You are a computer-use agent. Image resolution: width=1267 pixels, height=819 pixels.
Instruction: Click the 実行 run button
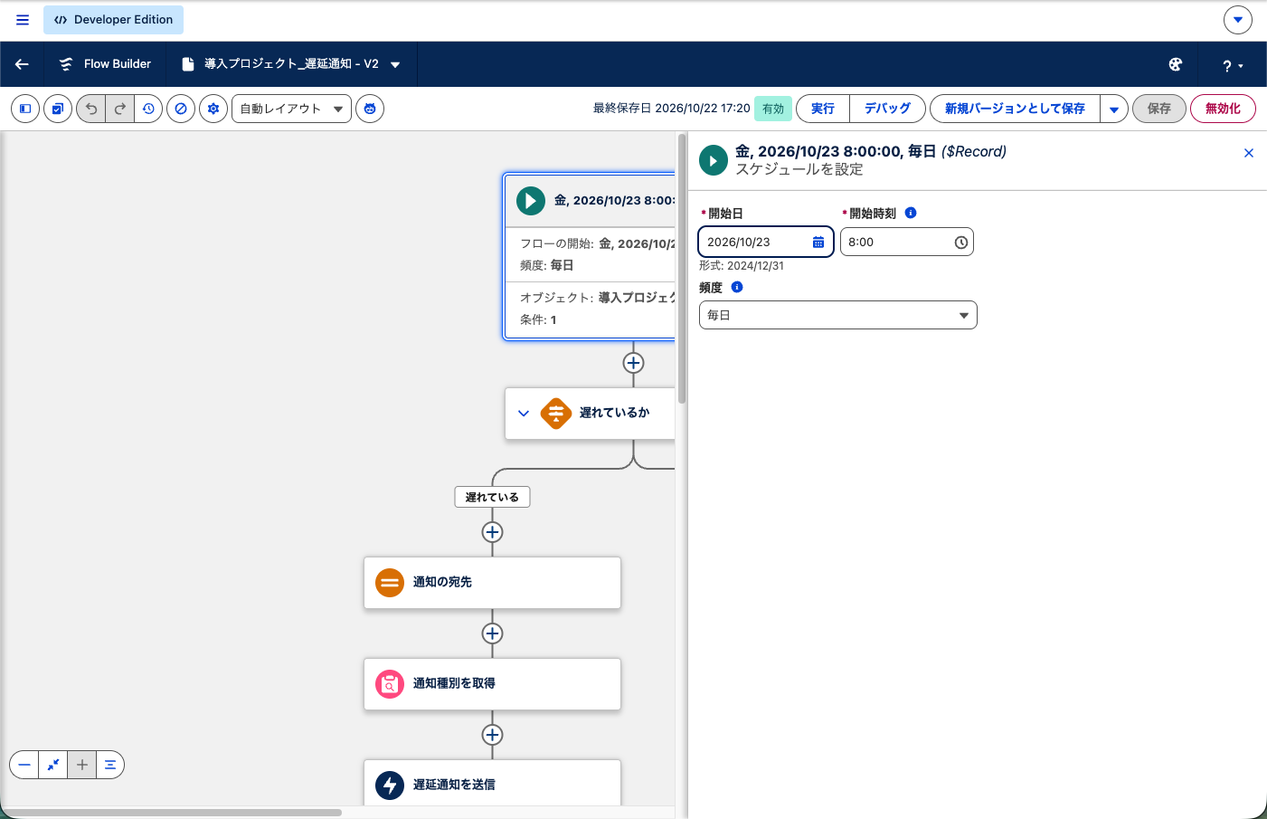click(823, 109)
